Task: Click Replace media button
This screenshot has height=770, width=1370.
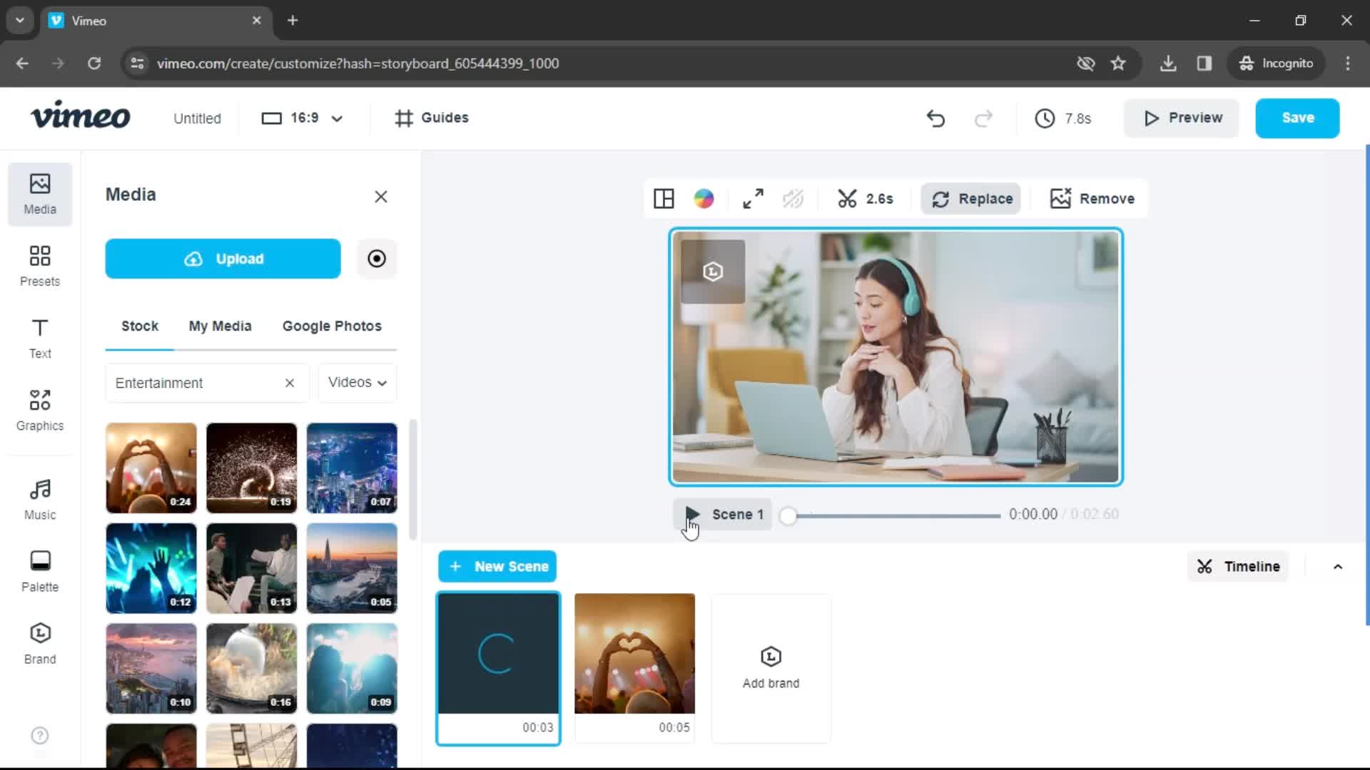Action: click(971, 199)
